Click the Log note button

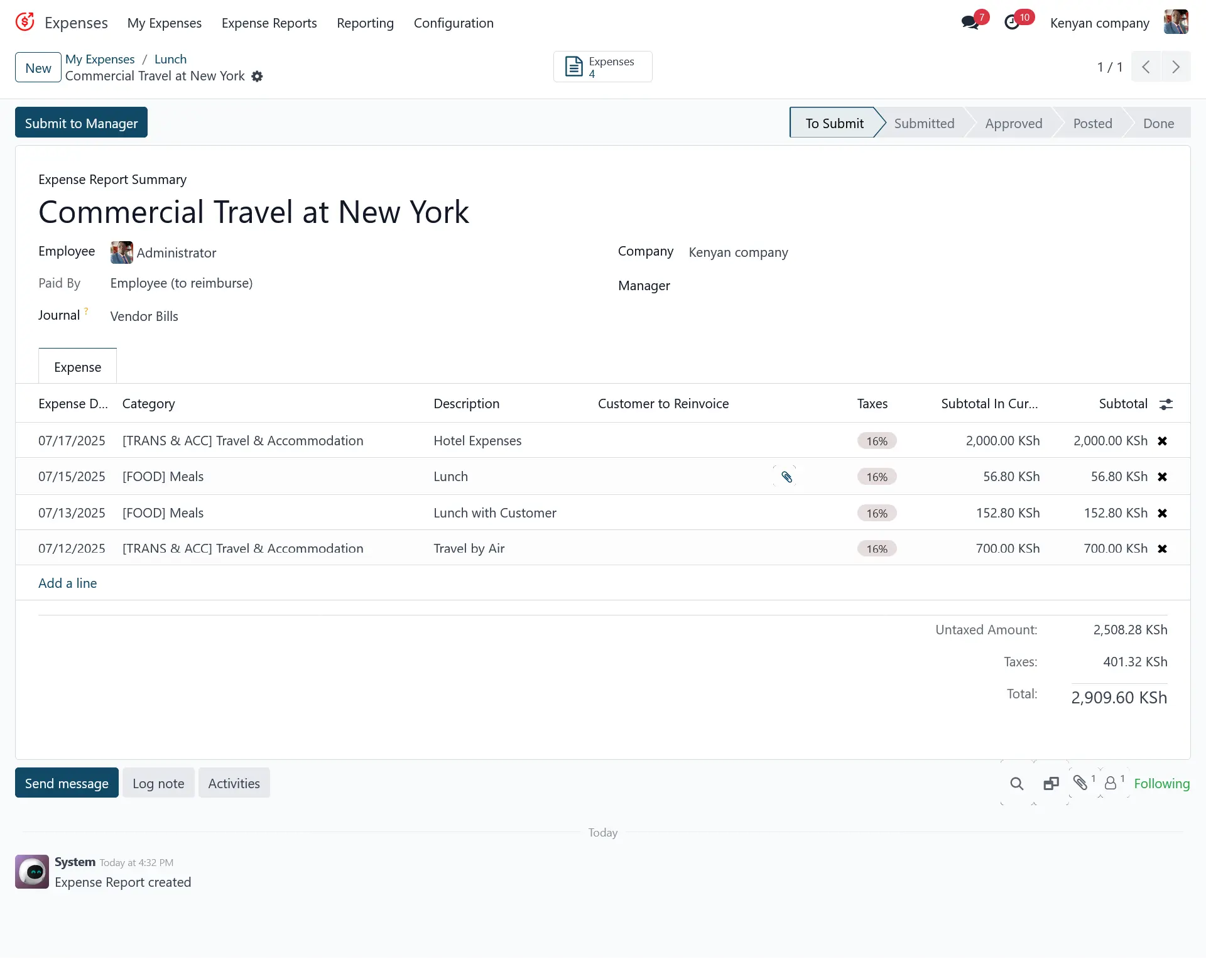(158, 783)
